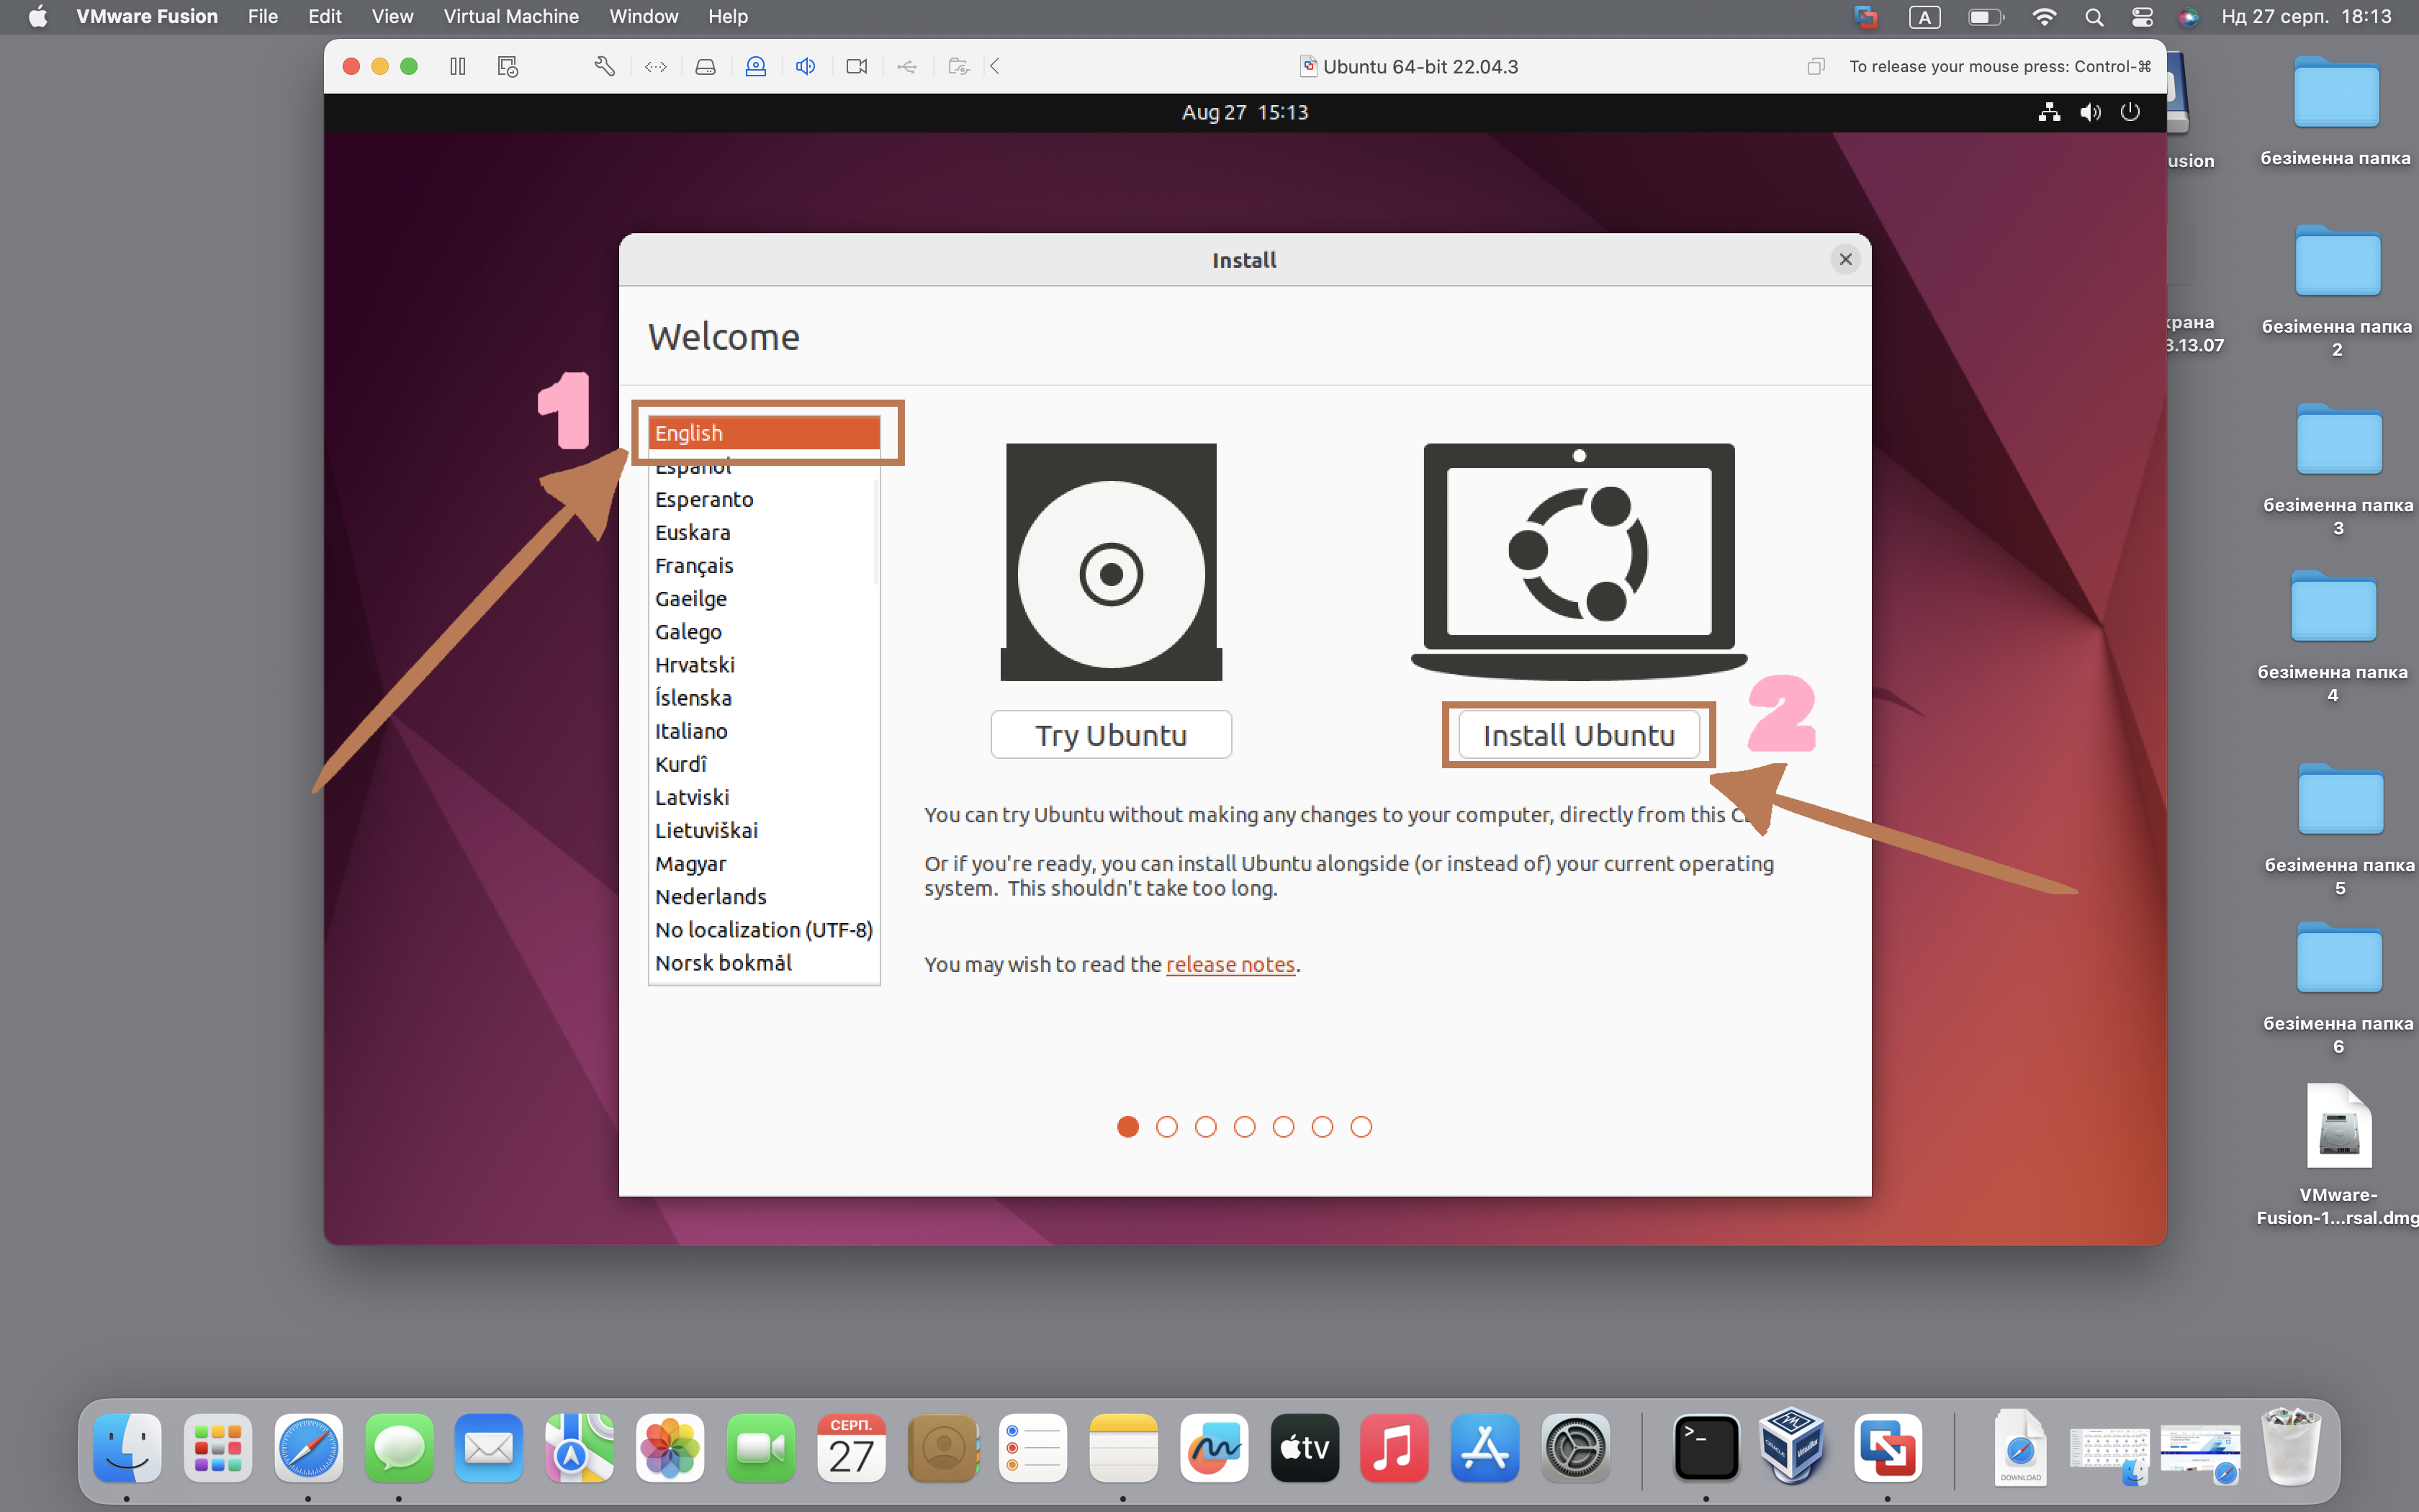
Task: Click the CD/DVD drive toolbar icon
Action: click(x=756, y=66)
